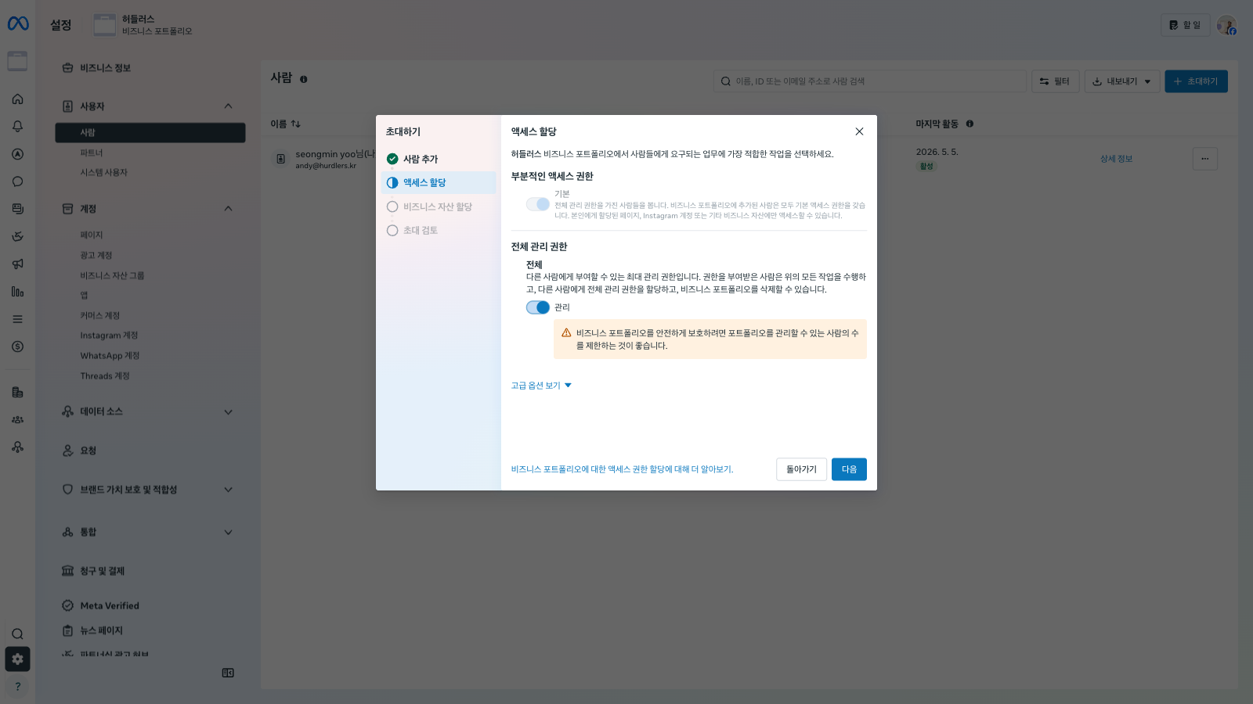Click the sidebar collapse icon at bottom
The height and width of the screenshot is (704, 1253).
(228, 673)
